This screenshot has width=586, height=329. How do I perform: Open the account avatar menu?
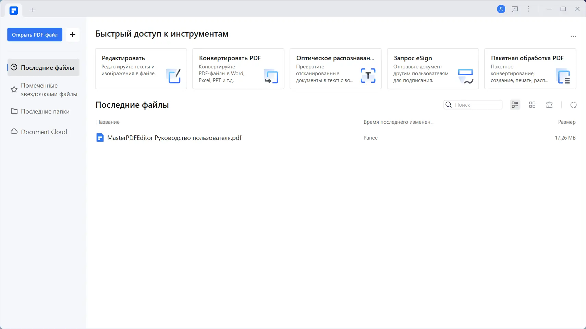click(501, 9)
